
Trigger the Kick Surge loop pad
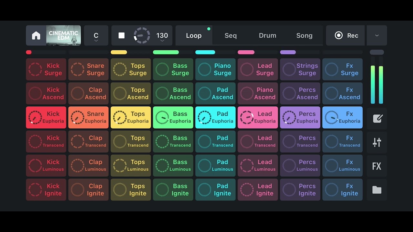(46, 69)
